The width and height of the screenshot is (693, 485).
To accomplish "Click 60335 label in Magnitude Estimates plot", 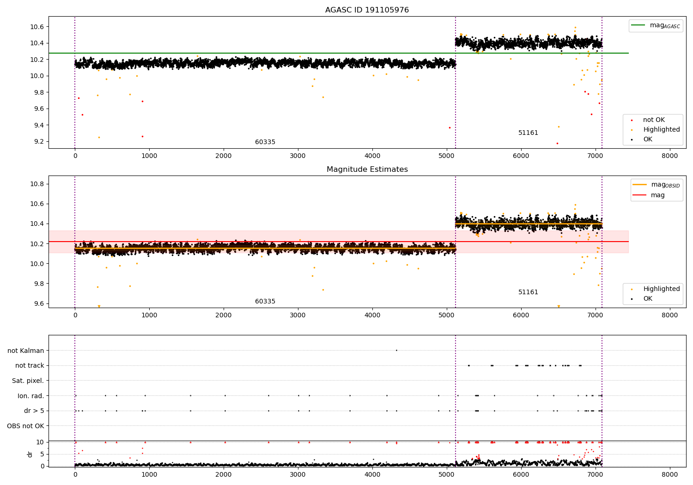I will 265,302.
